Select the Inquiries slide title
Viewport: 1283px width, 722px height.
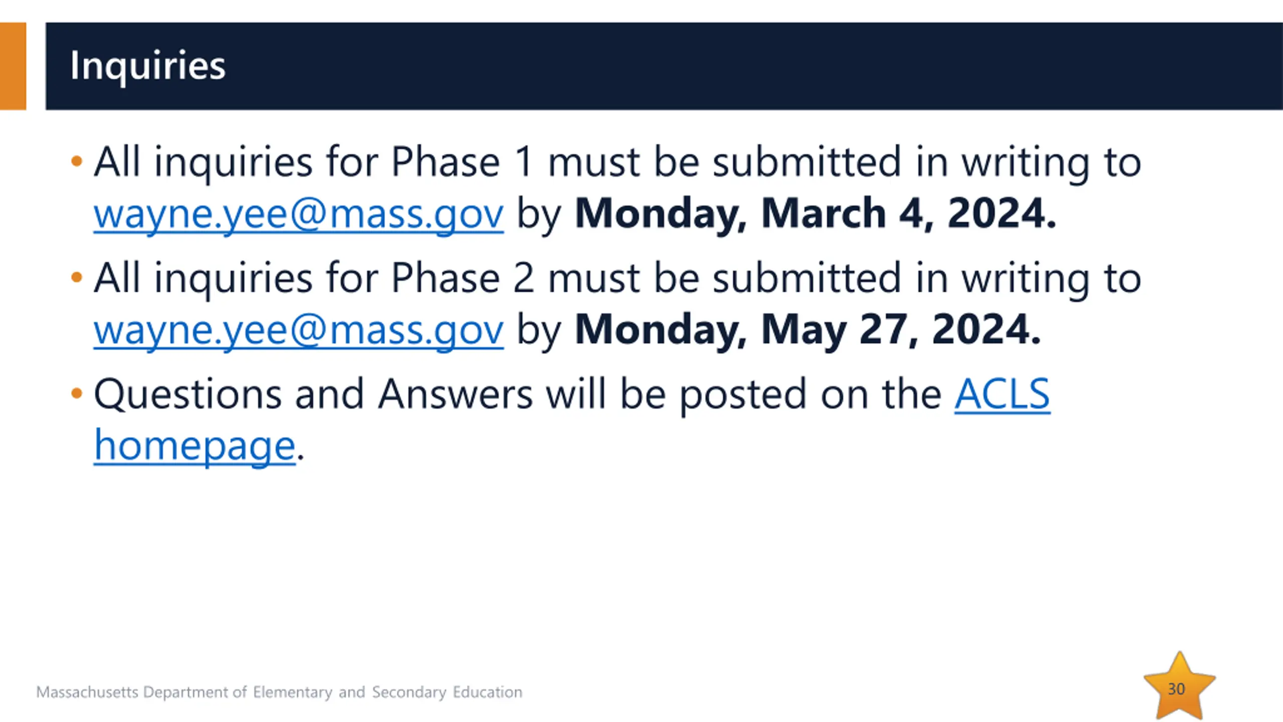(x=148, y=66)
